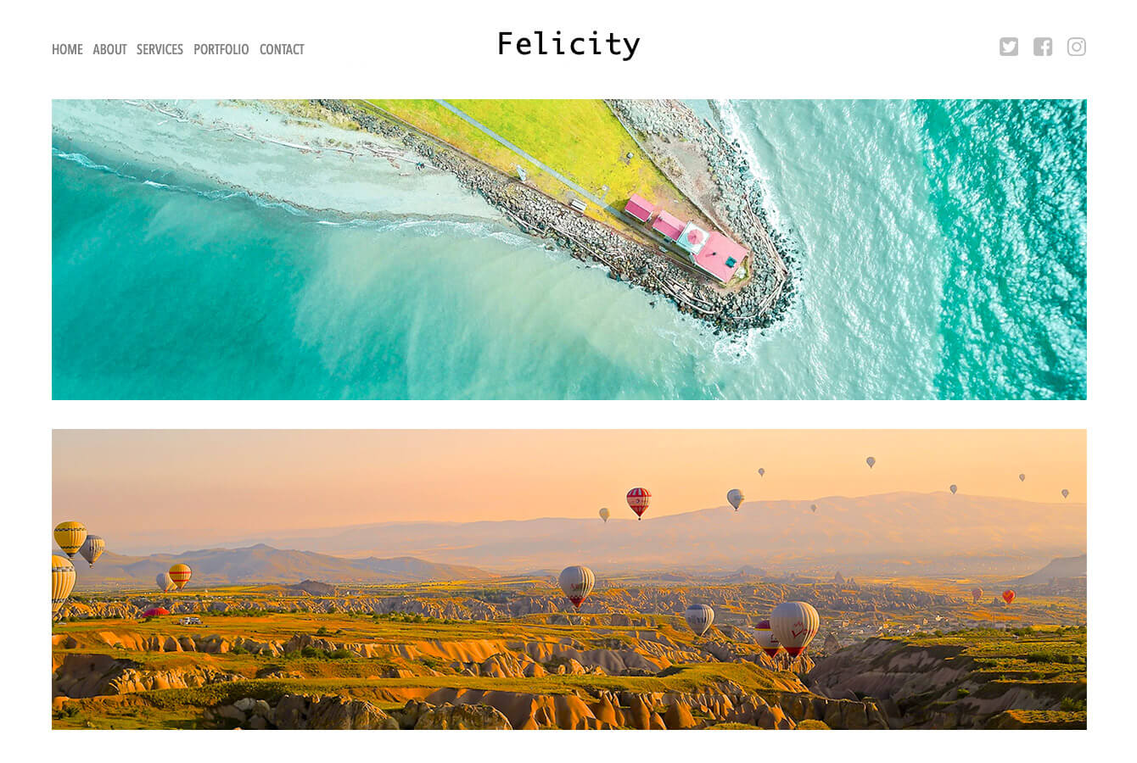Navigate to SERVICES
1137x763 pixels.
point(160,49)
